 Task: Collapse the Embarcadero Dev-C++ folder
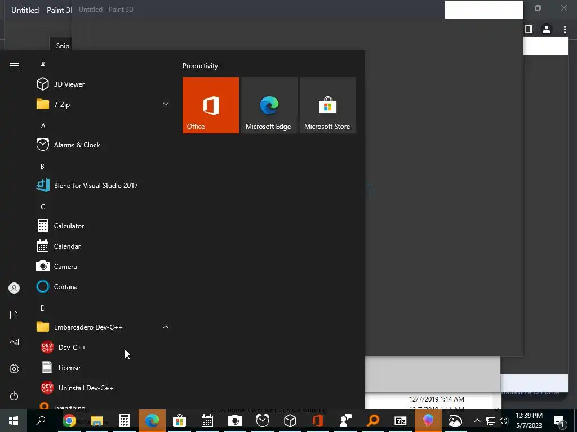[103, 327]
